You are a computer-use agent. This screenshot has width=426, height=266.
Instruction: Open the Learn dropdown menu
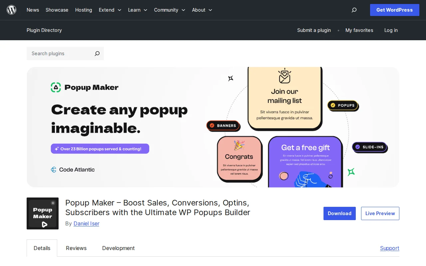coord(137,10)
